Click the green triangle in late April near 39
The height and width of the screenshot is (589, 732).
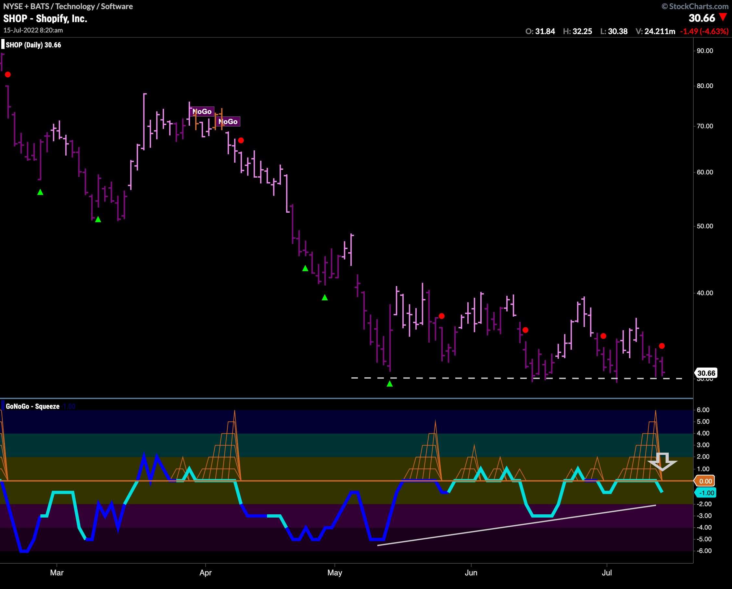[324, 297]
